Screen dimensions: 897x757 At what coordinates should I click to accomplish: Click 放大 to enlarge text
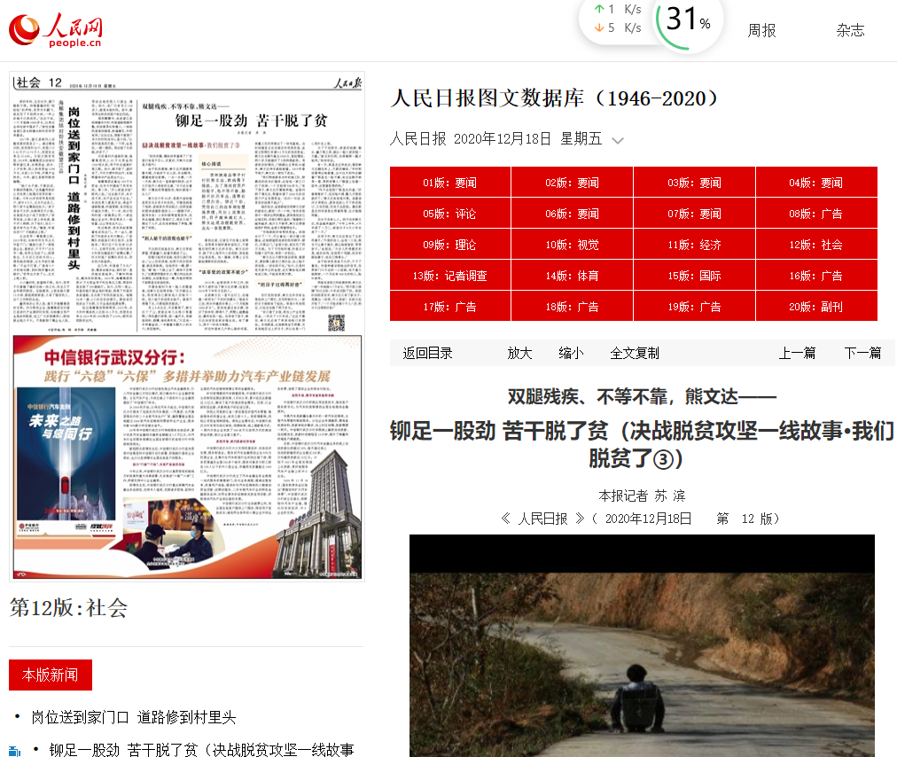pos(519,353)
